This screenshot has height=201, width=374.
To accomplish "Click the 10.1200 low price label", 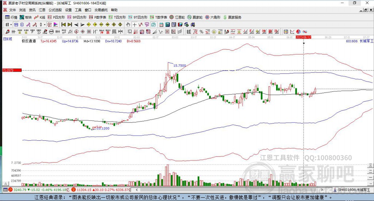I will 103,128.
